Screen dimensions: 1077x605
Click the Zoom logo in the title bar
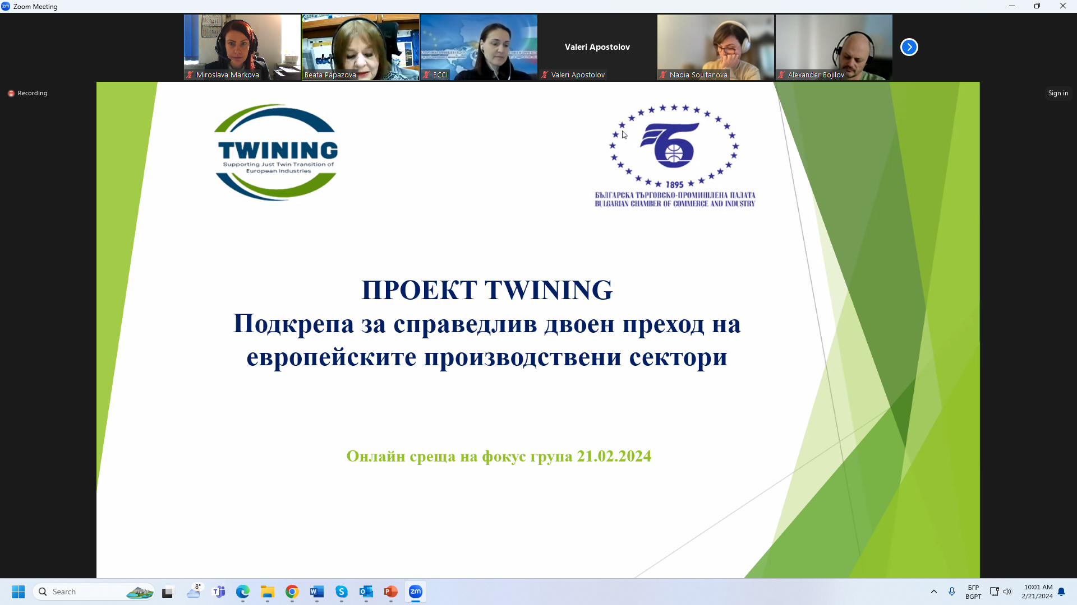(6, 6)
